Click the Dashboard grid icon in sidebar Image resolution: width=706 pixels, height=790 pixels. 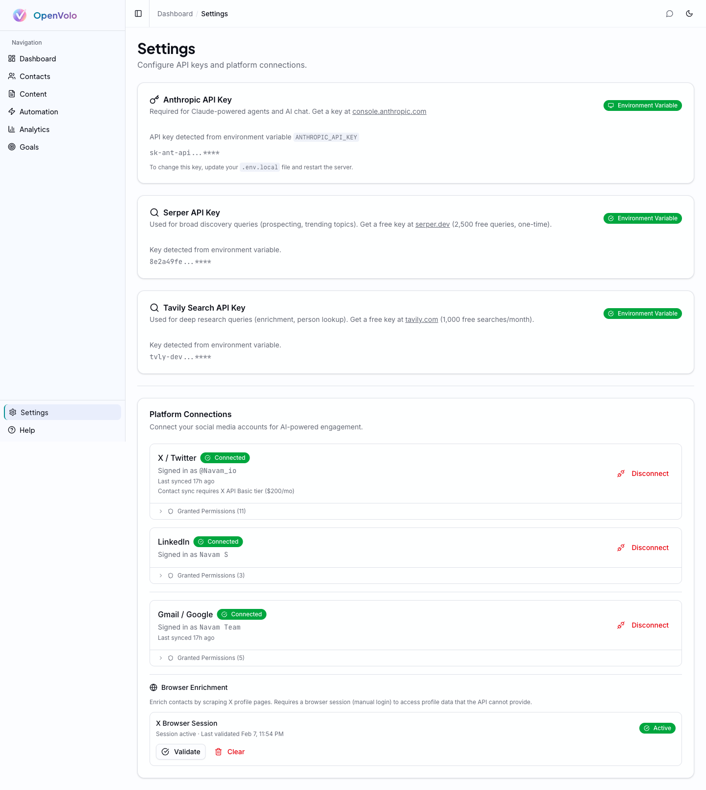click(12, 59)
